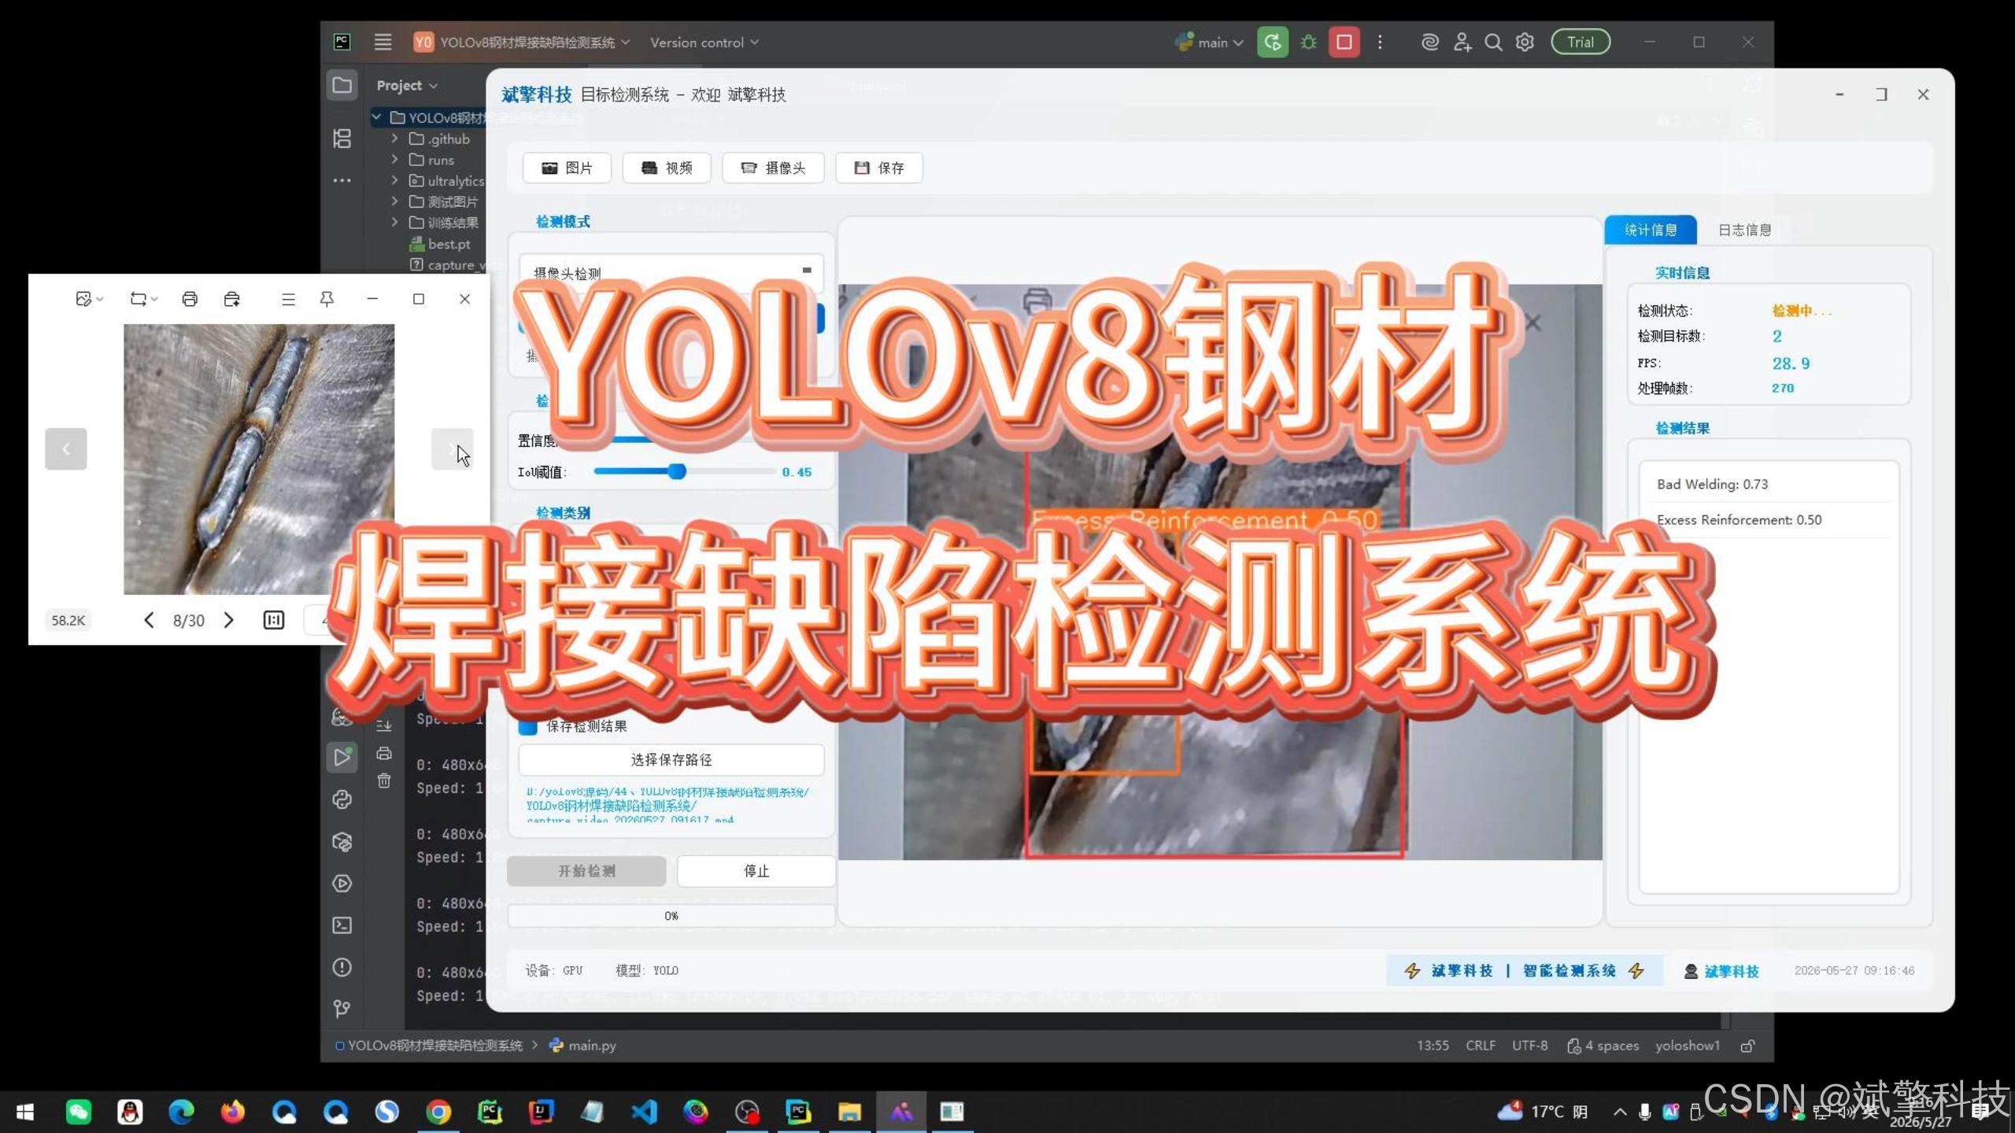This screenshot has width=2015, height=1133.
Task: Open the image viewer three-line menu icon
Action: [288, 299]
